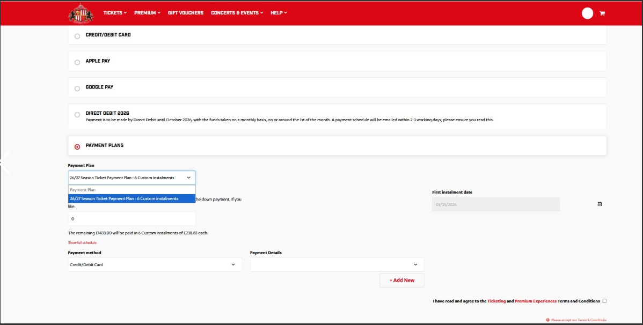Select the Direct Debit 2026 option
This screenshot has height=325, width=643.
point(77,115)
